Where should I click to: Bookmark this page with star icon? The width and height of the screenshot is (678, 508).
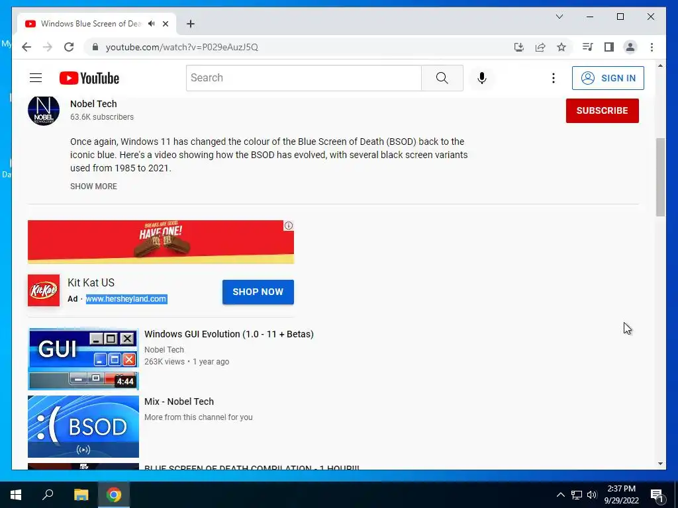[x=561, y=47]
